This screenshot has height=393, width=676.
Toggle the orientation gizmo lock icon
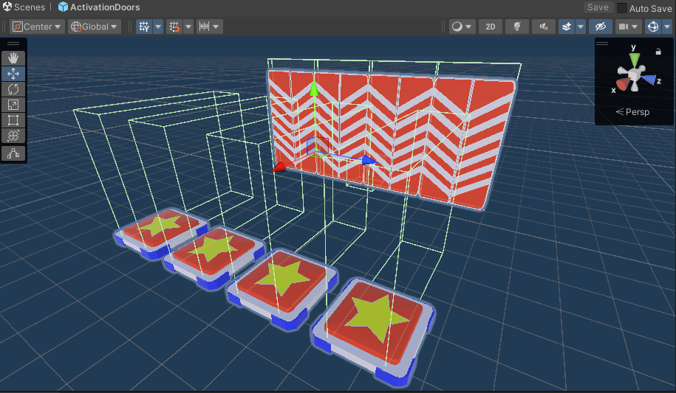coord(658,52)
